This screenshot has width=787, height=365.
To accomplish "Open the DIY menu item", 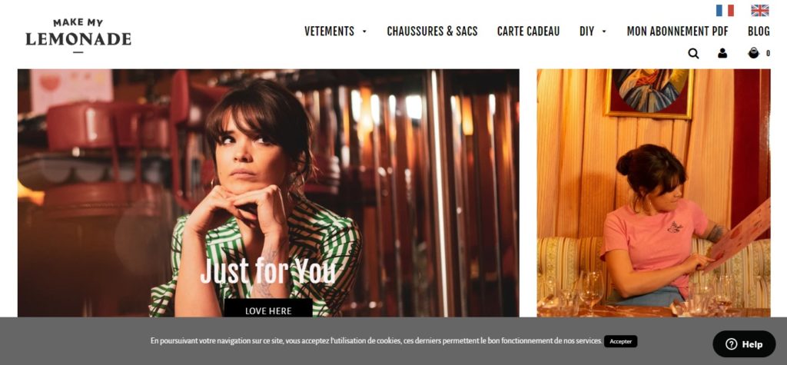I will 586,32.
